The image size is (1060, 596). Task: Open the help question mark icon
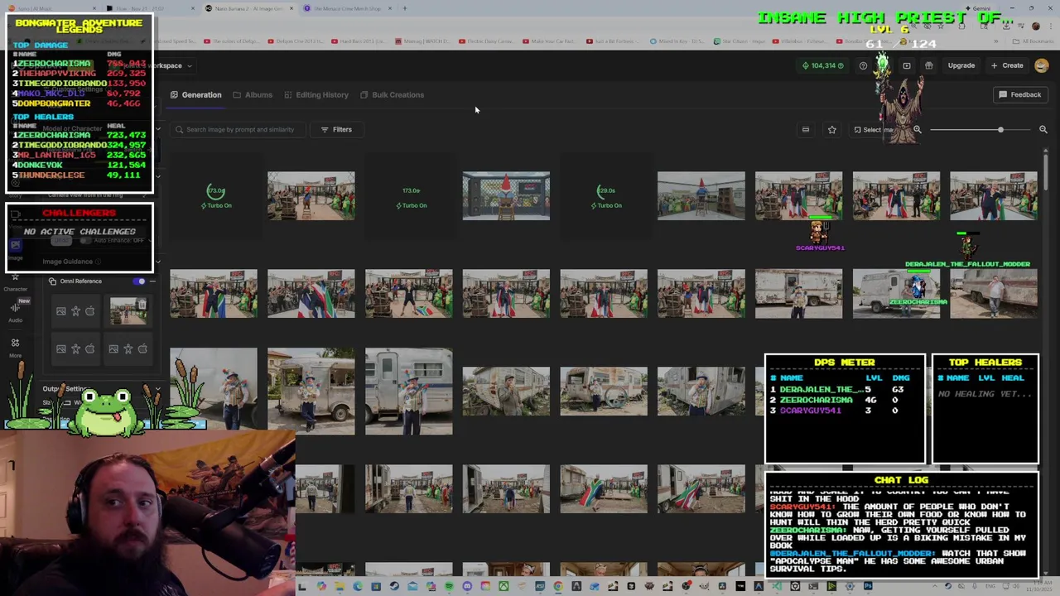[863, 65]
